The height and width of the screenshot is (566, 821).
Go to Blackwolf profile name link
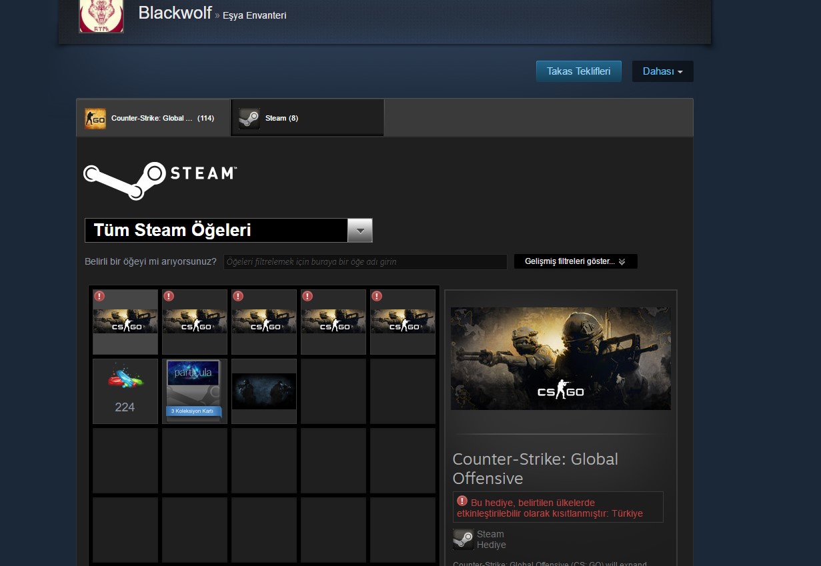click(x=175, y=13)
